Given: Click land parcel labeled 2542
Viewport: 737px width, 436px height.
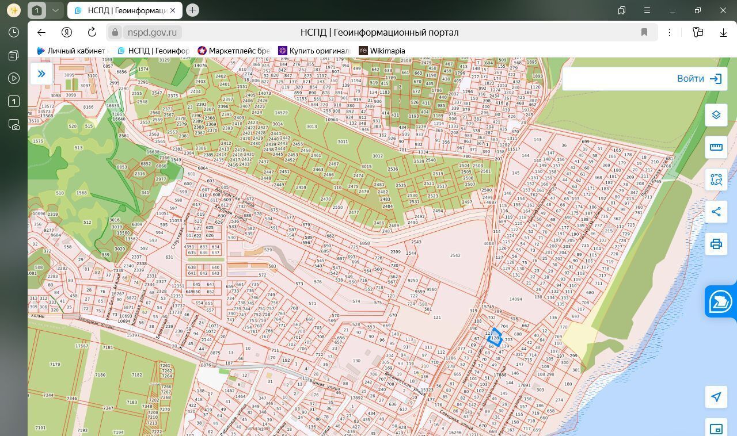Looking at the screenshot, I should point(455,255).
